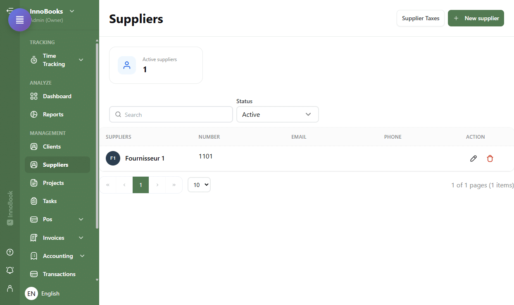Image resolution: width=514 pixels, height=305 pixels.
Task: Open Clients in the sidebar
Action: tap(57, 147)
